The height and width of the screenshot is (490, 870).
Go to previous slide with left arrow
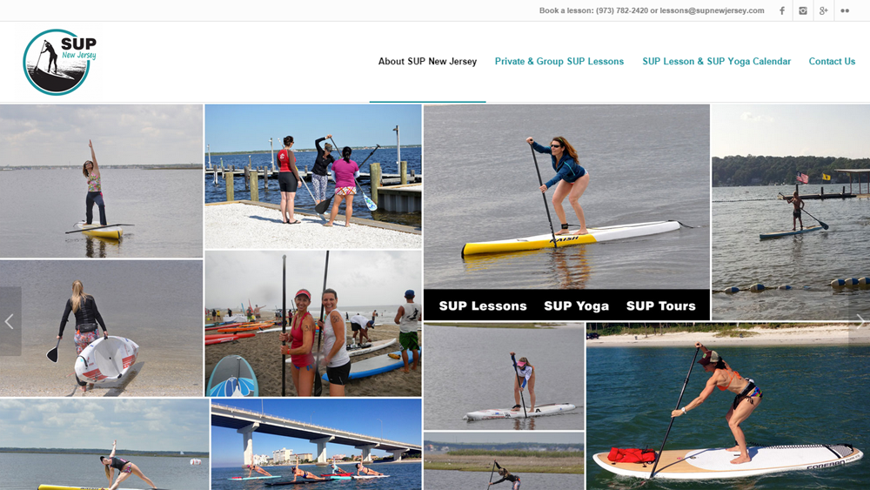(x=10, y=321)
